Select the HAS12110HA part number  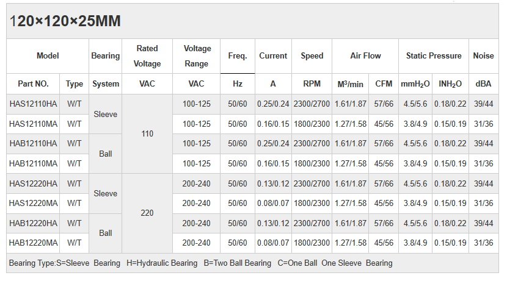click(34, 104)
